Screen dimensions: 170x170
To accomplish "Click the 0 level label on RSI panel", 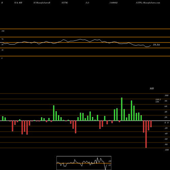I will [x=2, y=58].
